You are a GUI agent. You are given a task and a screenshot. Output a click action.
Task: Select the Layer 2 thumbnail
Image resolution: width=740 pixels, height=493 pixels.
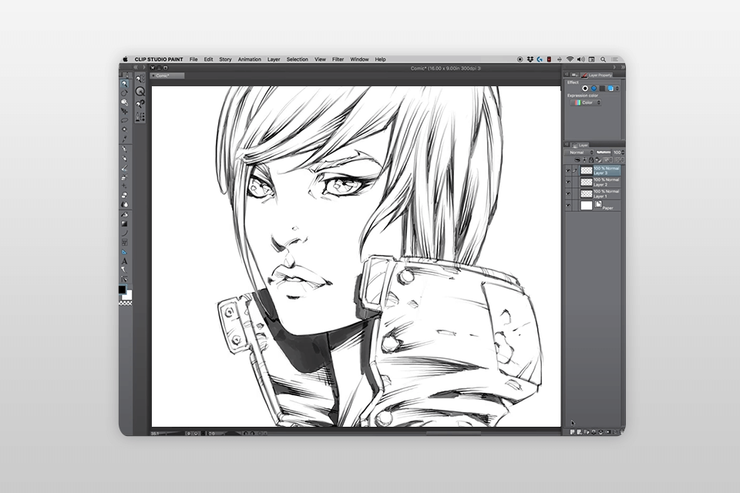pos(587,183)
